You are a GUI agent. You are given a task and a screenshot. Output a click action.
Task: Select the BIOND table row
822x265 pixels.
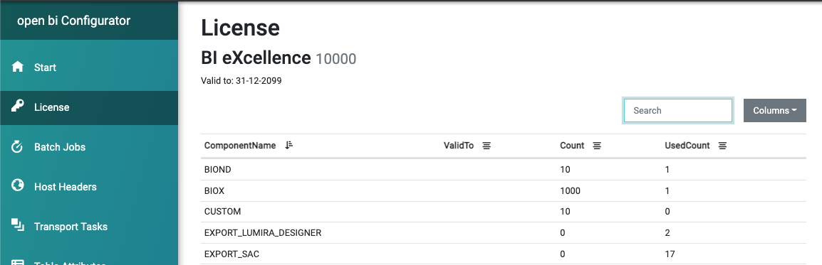point(504,169)
